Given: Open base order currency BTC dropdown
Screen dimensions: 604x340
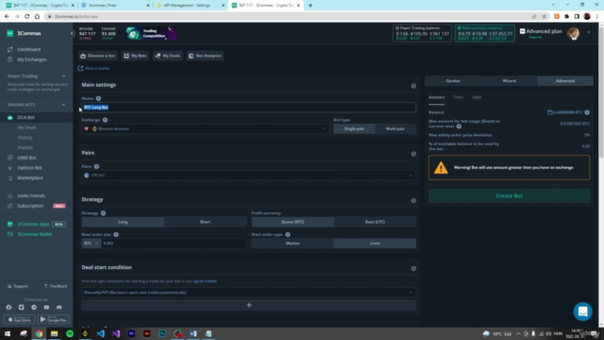Looking at the screenshot, I should click(92, 244).
